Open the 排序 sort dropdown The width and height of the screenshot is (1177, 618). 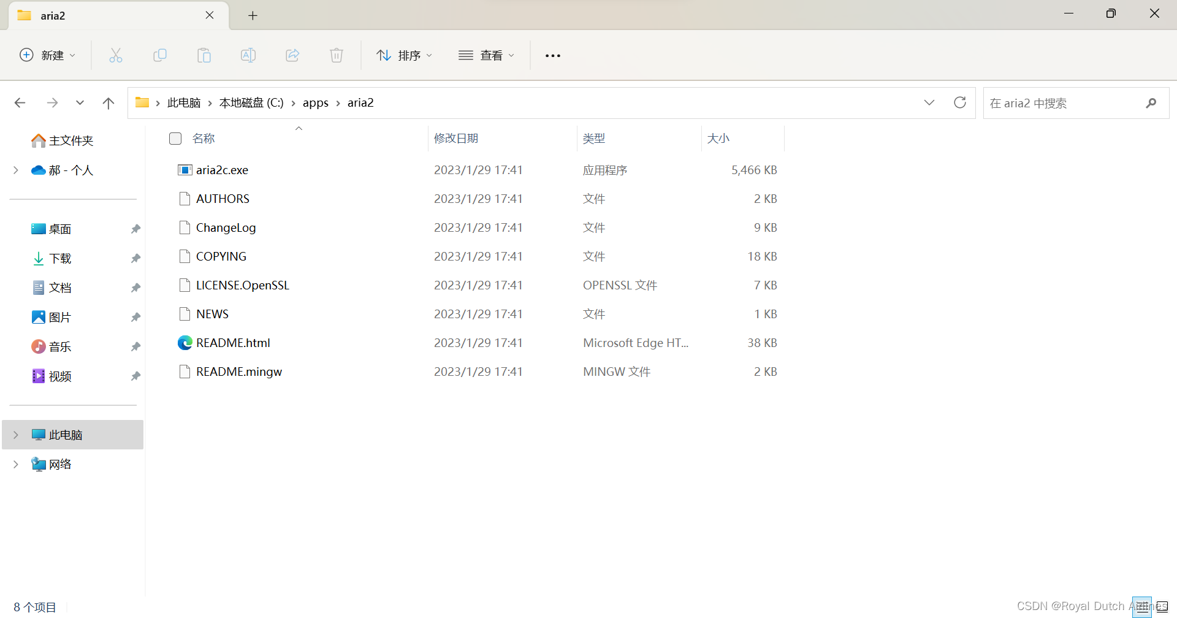point(404,55)
